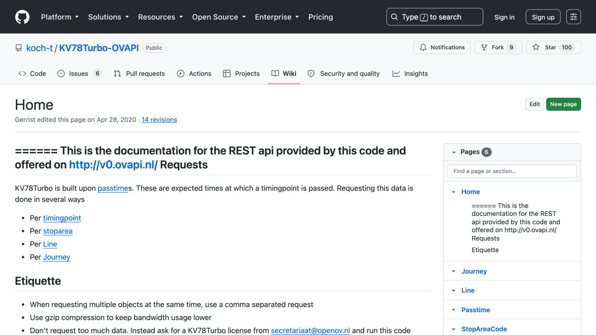
Task: Open the Line link in bullet list
Action: pyautogui.click(x=50, y=244)
